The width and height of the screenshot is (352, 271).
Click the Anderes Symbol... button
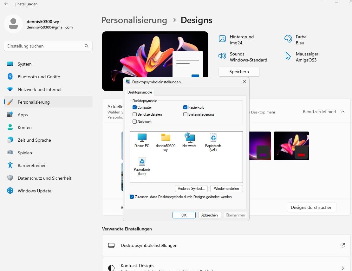click(x=191, y=189)
